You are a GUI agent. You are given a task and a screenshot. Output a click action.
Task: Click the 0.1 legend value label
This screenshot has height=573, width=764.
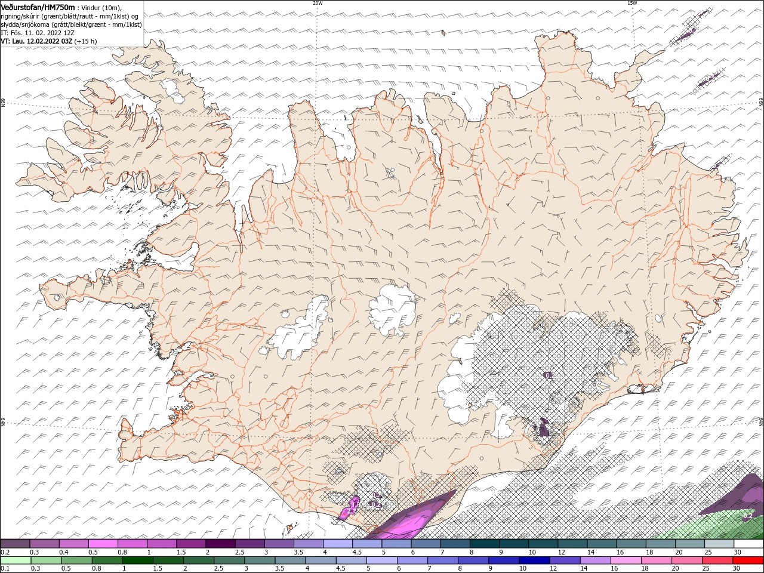(x=5, y=569)
